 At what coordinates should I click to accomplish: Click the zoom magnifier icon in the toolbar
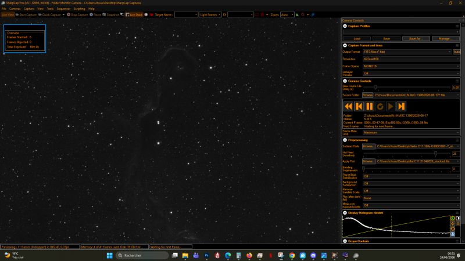pos(303,14)
